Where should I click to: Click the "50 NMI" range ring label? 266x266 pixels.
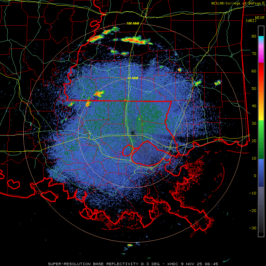133,78
